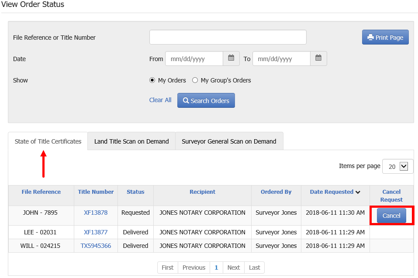The height and width of the screenshot is (278, 418).
Task: Select the My Orders radio button
Action: tap(152, 80)
